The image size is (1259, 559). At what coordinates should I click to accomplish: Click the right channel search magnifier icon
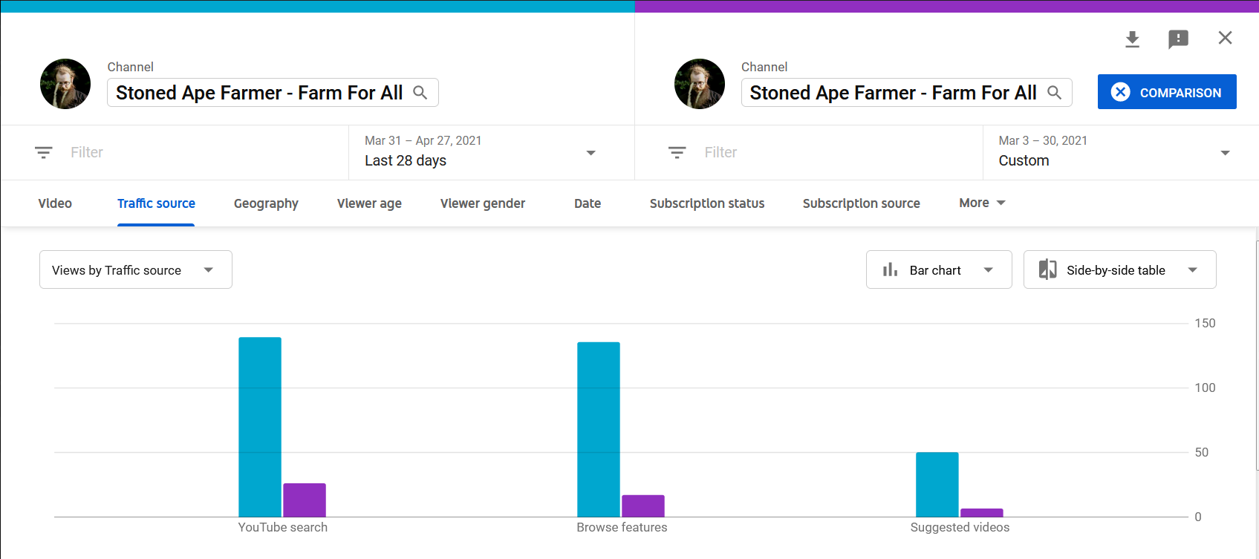click(1054, 93)
